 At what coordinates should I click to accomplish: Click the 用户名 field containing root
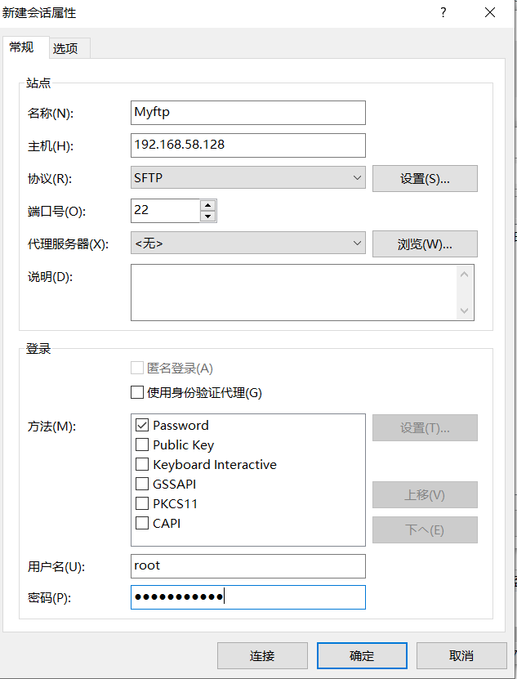tap(248, 566)
